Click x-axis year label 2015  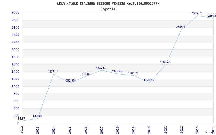point(70,130)
